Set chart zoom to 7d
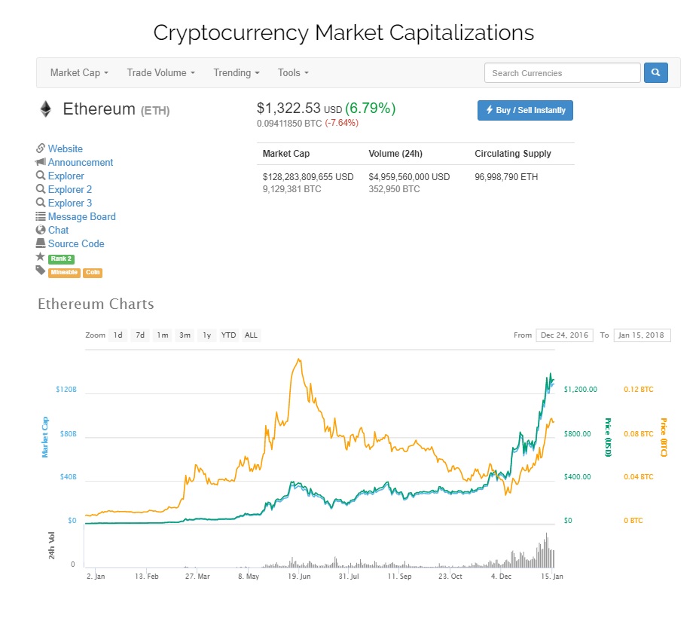This screenshot has height=618, width=699. (x=139, y=335)
